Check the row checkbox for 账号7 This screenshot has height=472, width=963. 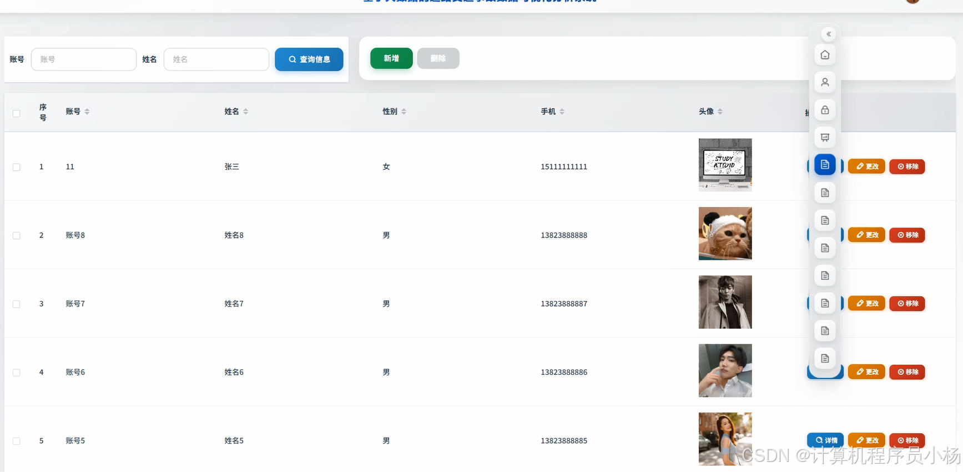(17, 304)
